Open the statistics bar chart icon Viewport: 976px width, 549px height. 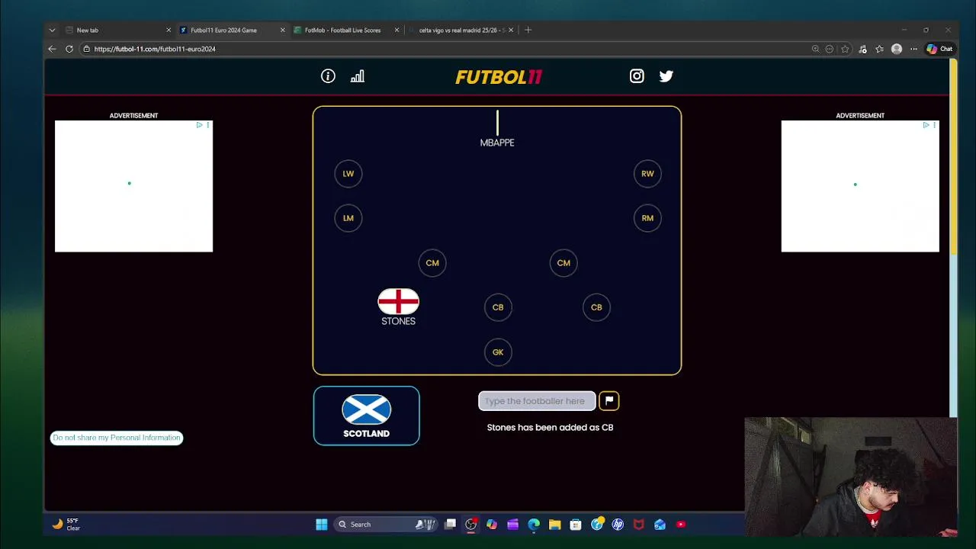[358, 76]
